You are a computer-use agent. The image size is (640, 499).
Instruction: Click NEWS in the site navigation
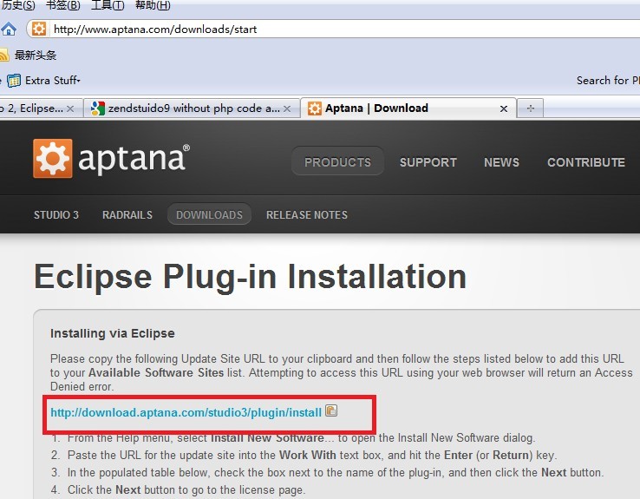coord(501,162)
